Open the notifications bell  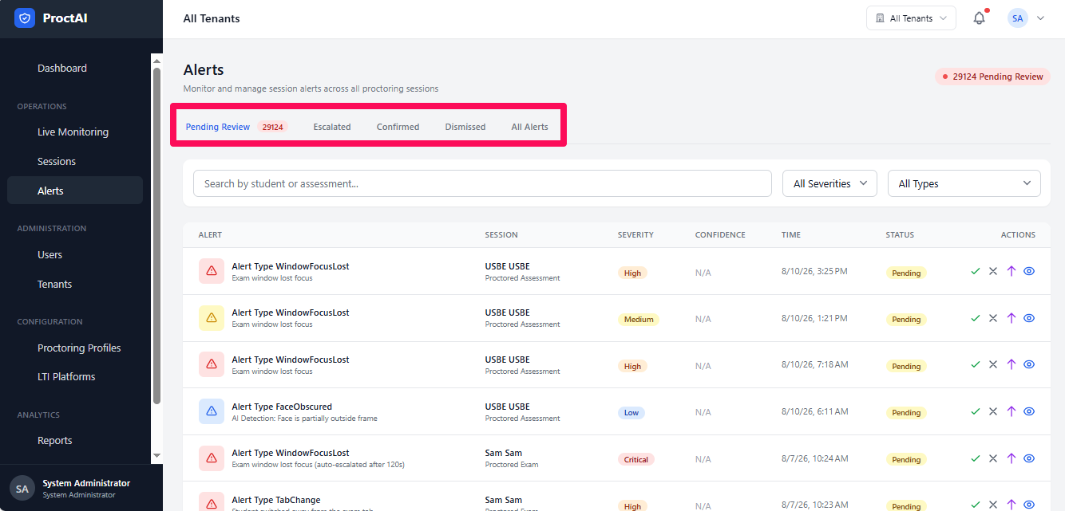tap(980, 18)
